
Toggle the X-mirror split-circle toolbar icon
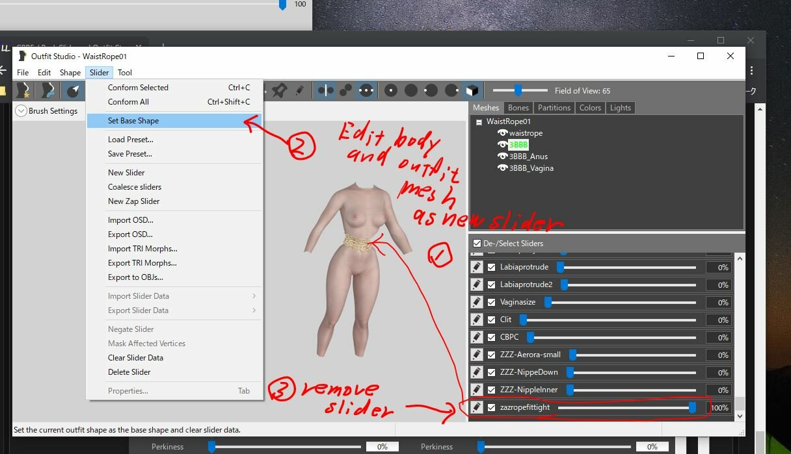pos(326,90)
